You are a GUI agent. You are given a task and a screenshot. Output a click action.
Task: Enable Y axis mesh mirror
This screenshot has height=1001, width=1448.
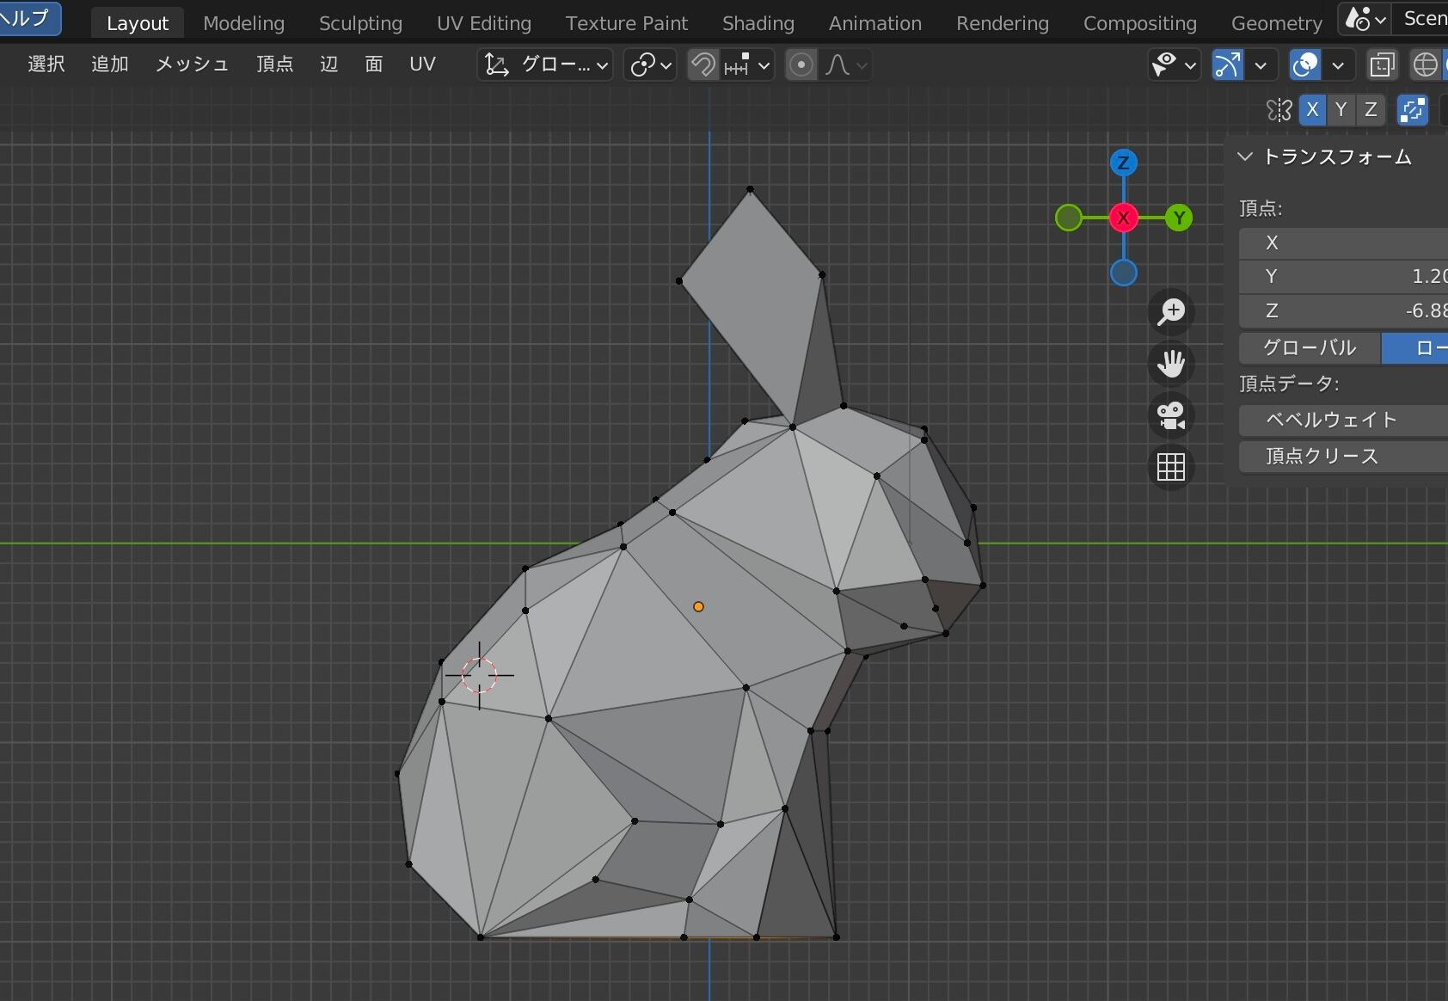[1341, 110]
